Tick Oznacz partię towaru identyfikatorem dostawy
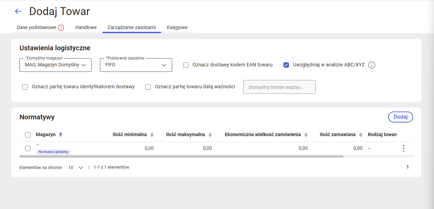Screen dimensions: 434x209 coord(25,87)
